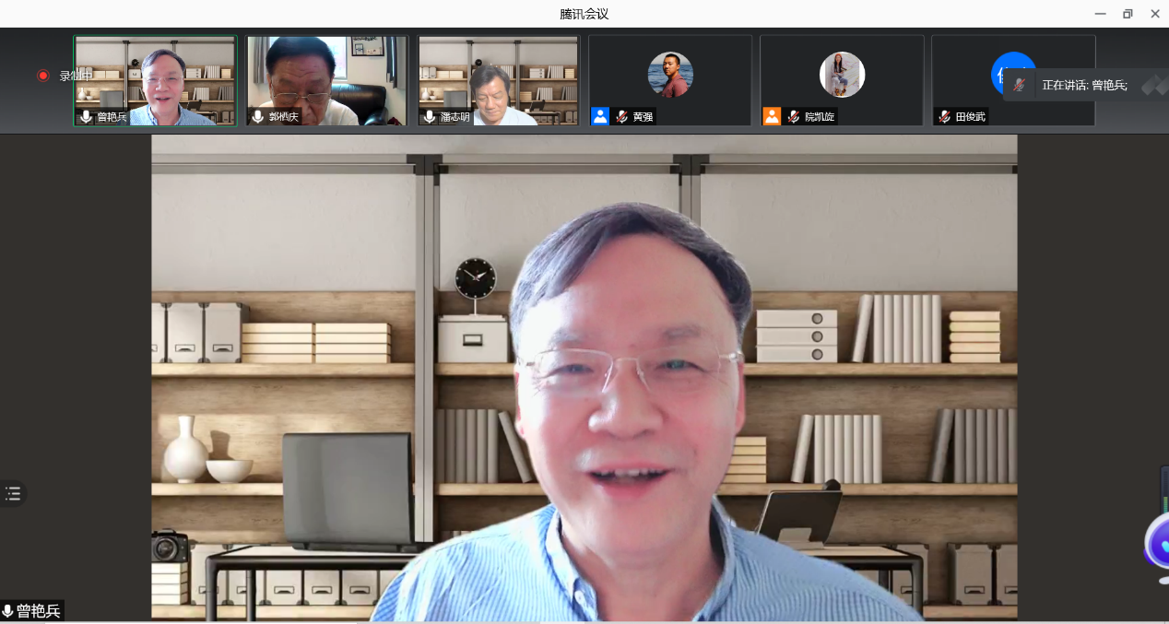
Task: Toggle 黄强's muted microphone icon
Action: click(x=621, y=117)
